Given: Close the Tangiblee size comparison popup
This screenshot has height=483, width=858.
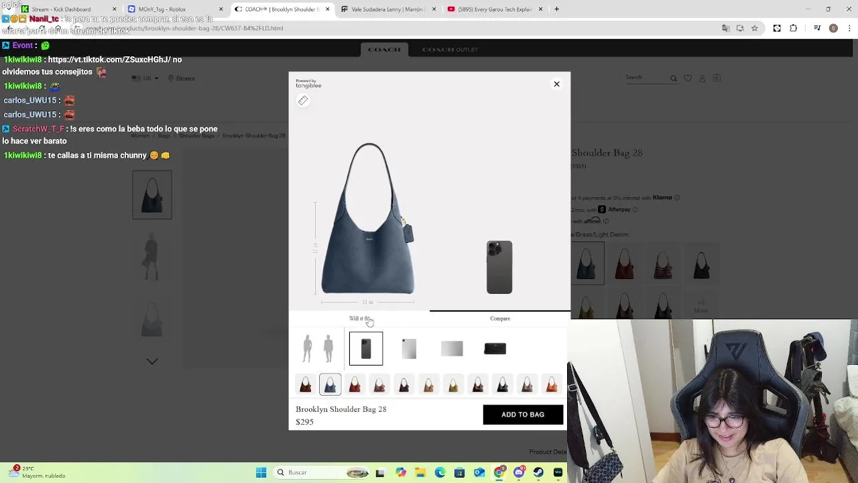Looking at the screenshot, I should (x=556, y=84).
